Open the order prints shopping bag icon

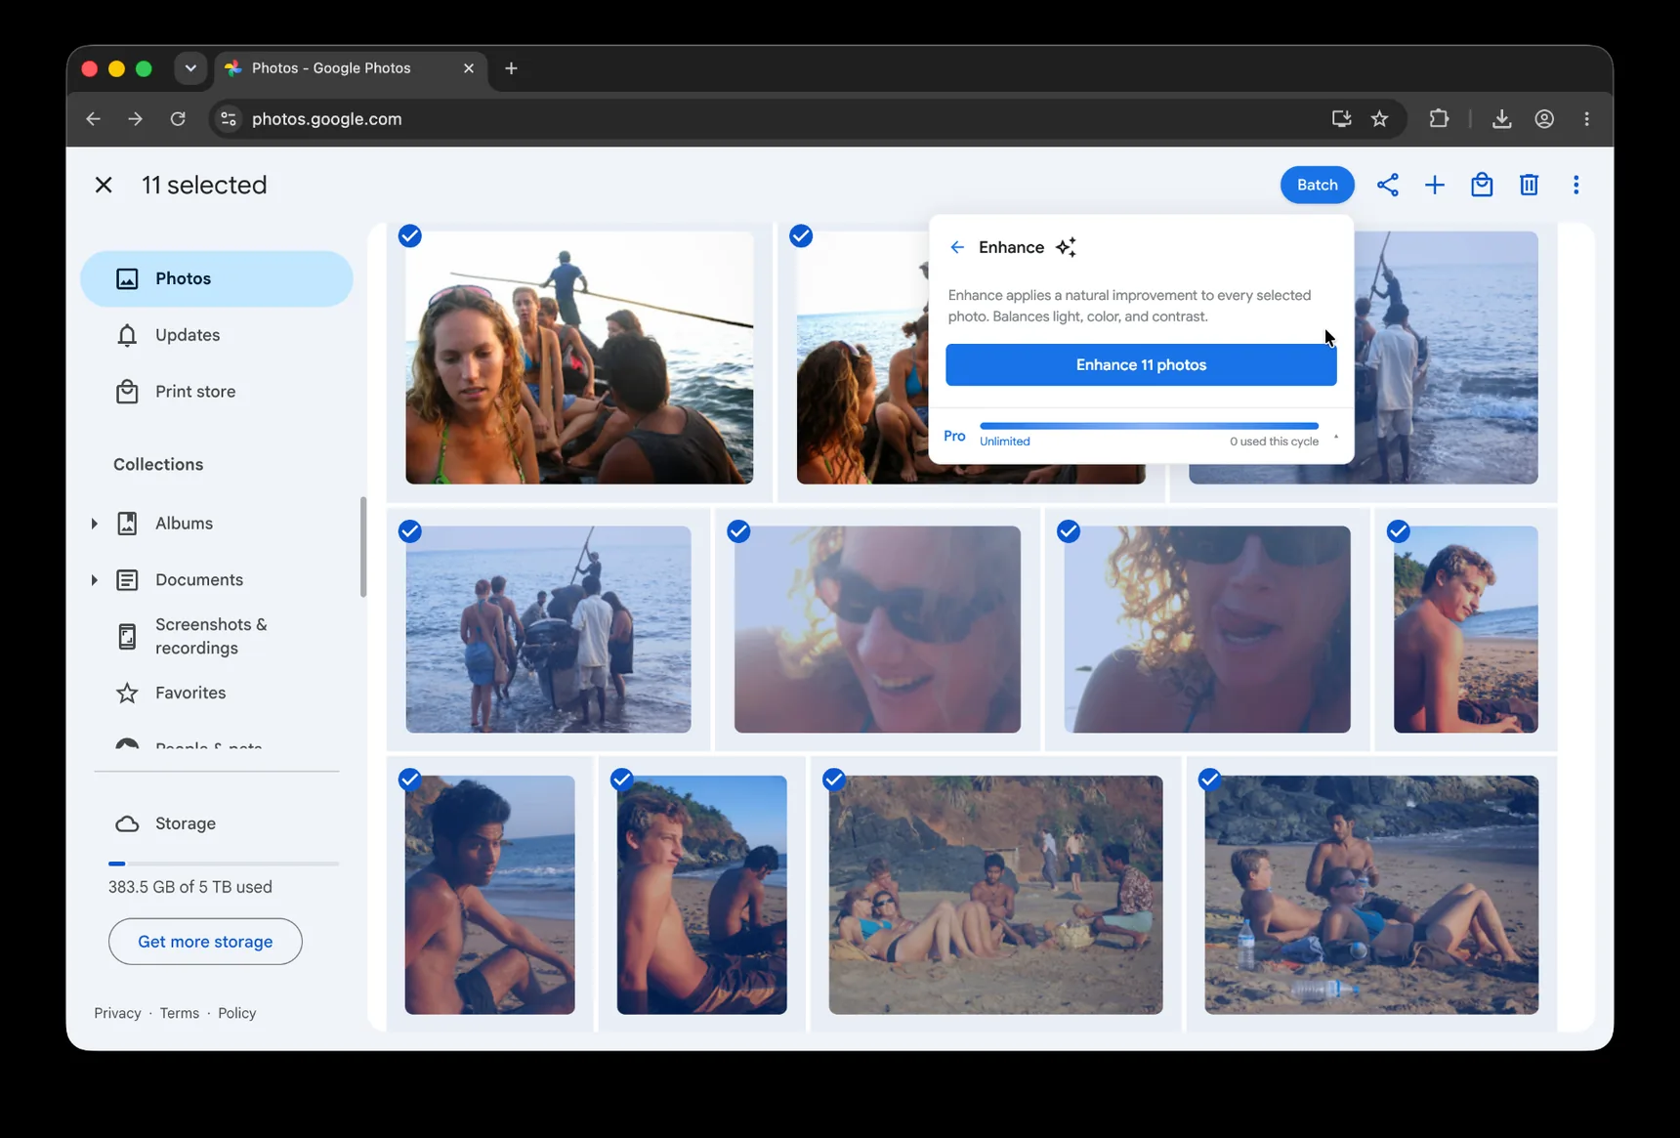pyautogui.click(x=1482, y=185)
